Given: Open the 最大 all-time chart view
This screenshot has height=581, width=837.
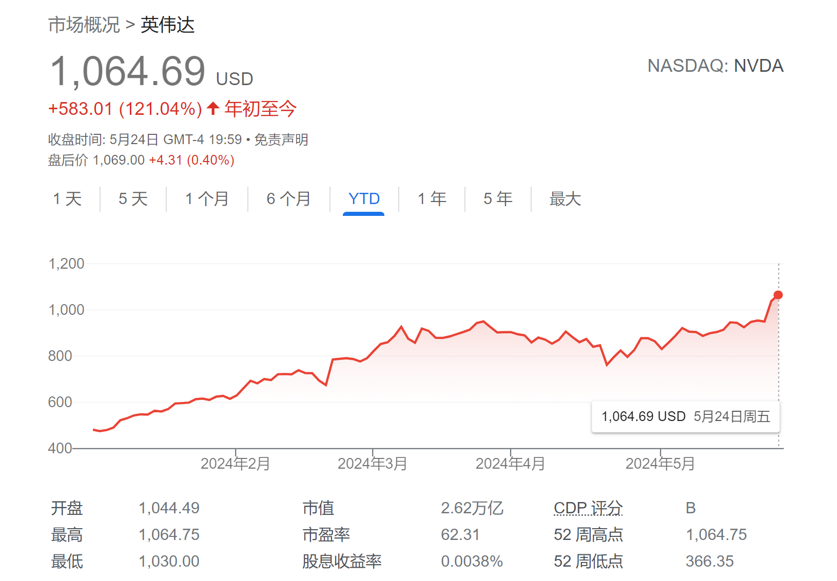Looking at the screenshot, I should click(565, 199).
